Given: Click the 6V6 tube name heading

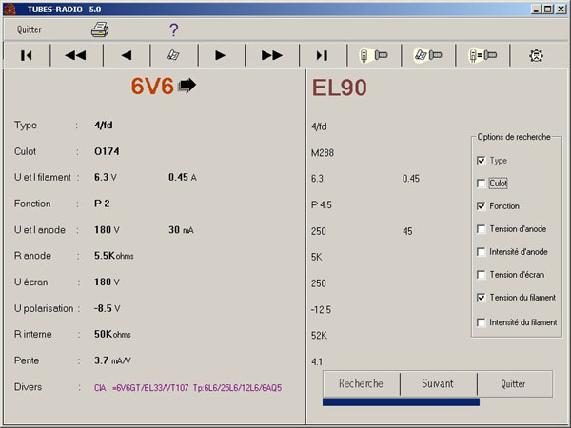Looking at the screenshot, I should point(152,87).
